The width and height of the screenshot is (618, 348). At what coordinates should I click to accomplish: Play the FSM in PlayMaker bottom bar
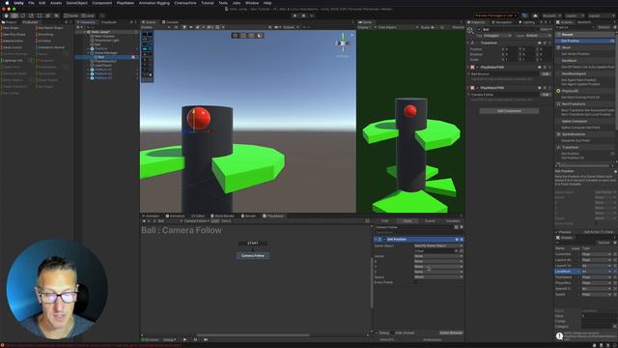pyautogui.click(x=184, y=339)
